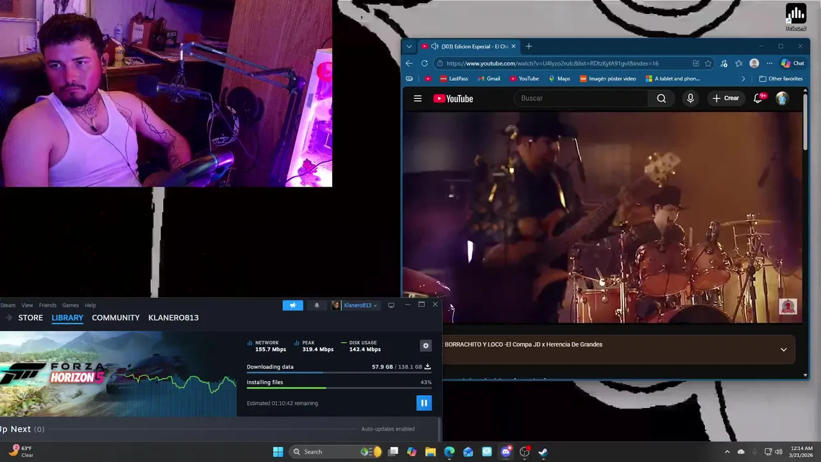Click the Downloading data progress bar

click(x=339, y=372)
